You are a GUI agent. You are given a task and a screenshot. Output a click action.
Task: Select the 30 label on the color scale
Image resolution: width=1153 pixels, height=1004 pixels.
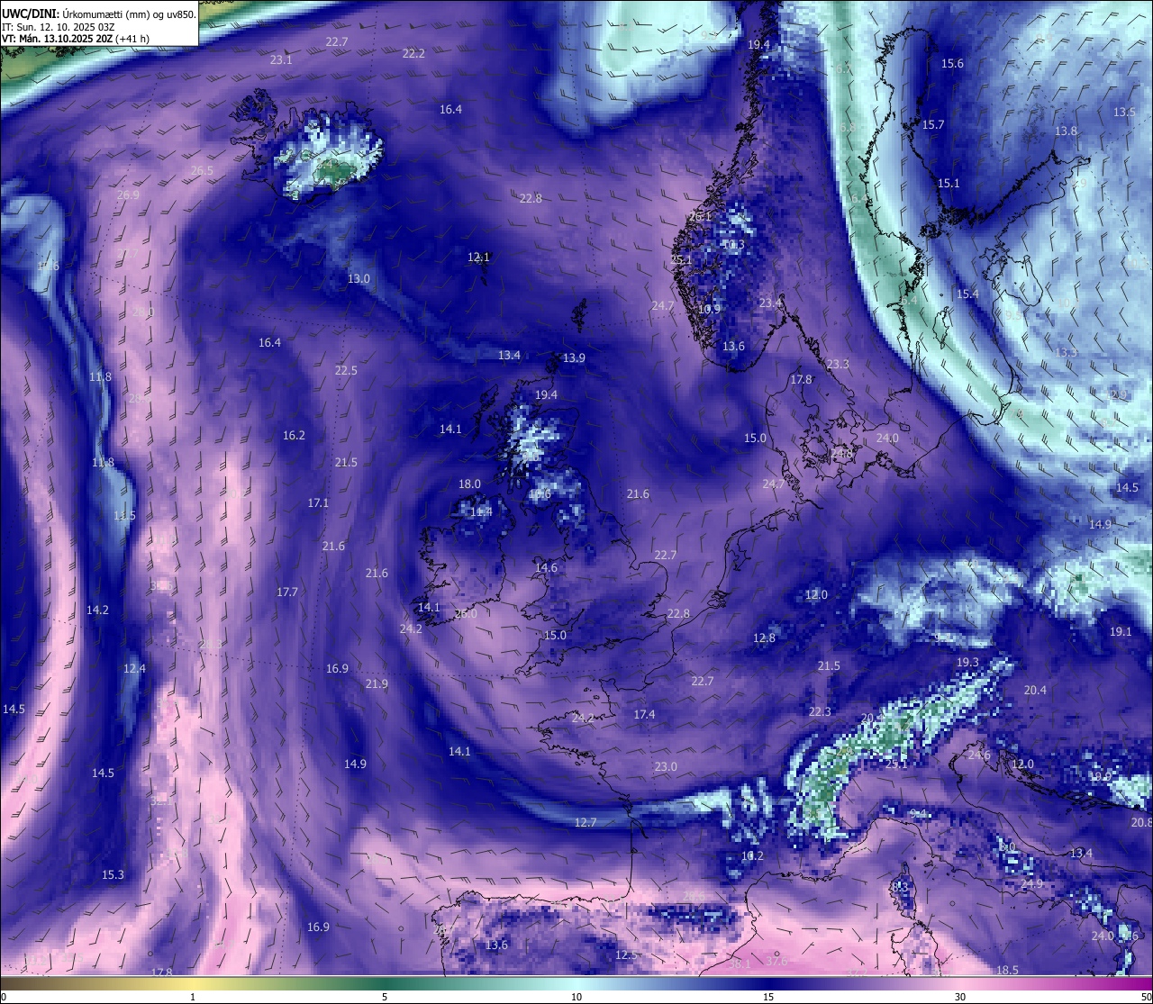[x=960, y=997]
